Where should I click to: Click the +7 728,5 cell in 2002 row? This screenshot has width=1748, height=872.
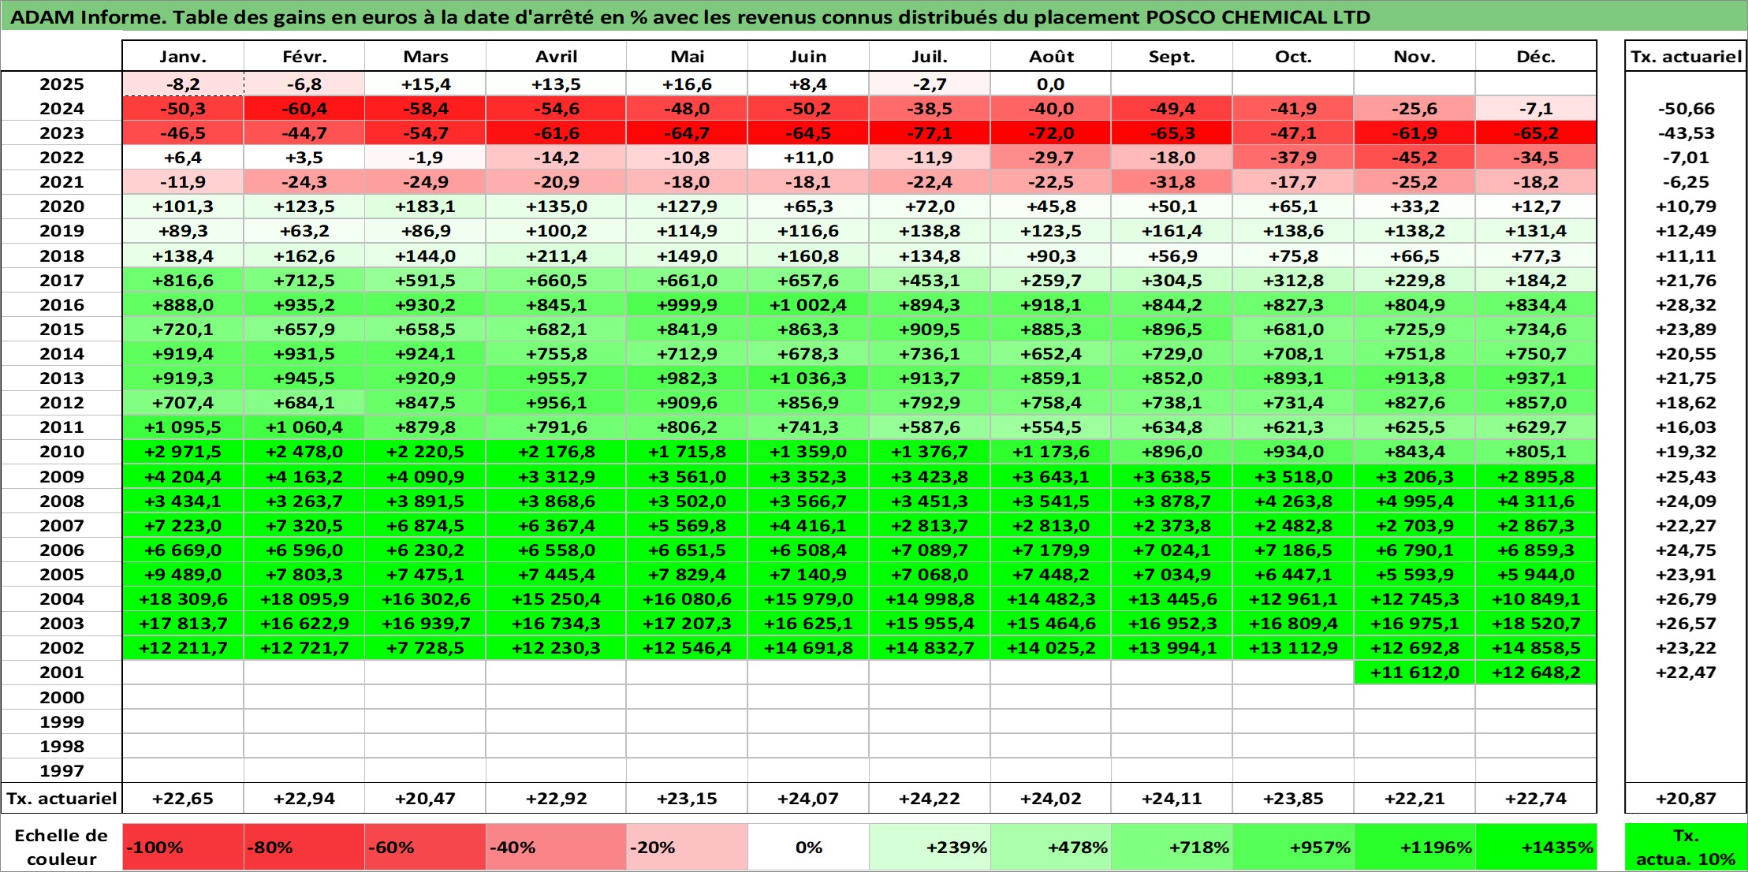[x=425, y=648]
